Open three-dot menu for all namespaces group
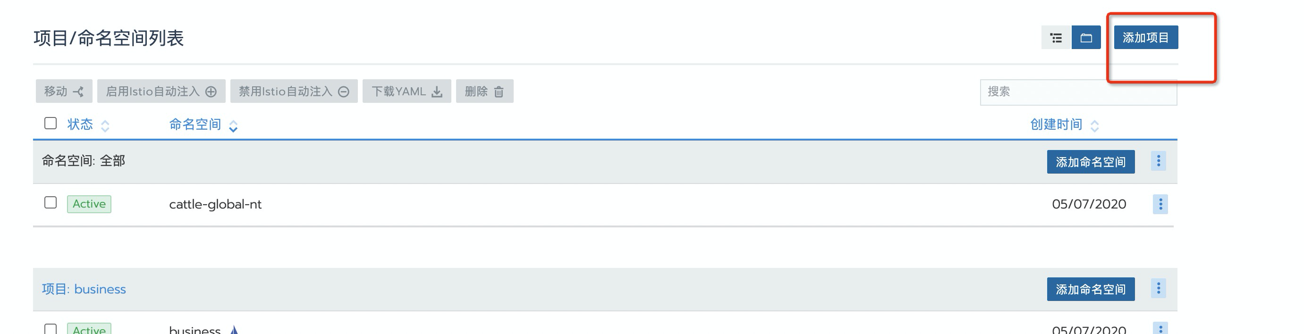The width and height of the screenshot is (1304, 334). point(1158,161)
